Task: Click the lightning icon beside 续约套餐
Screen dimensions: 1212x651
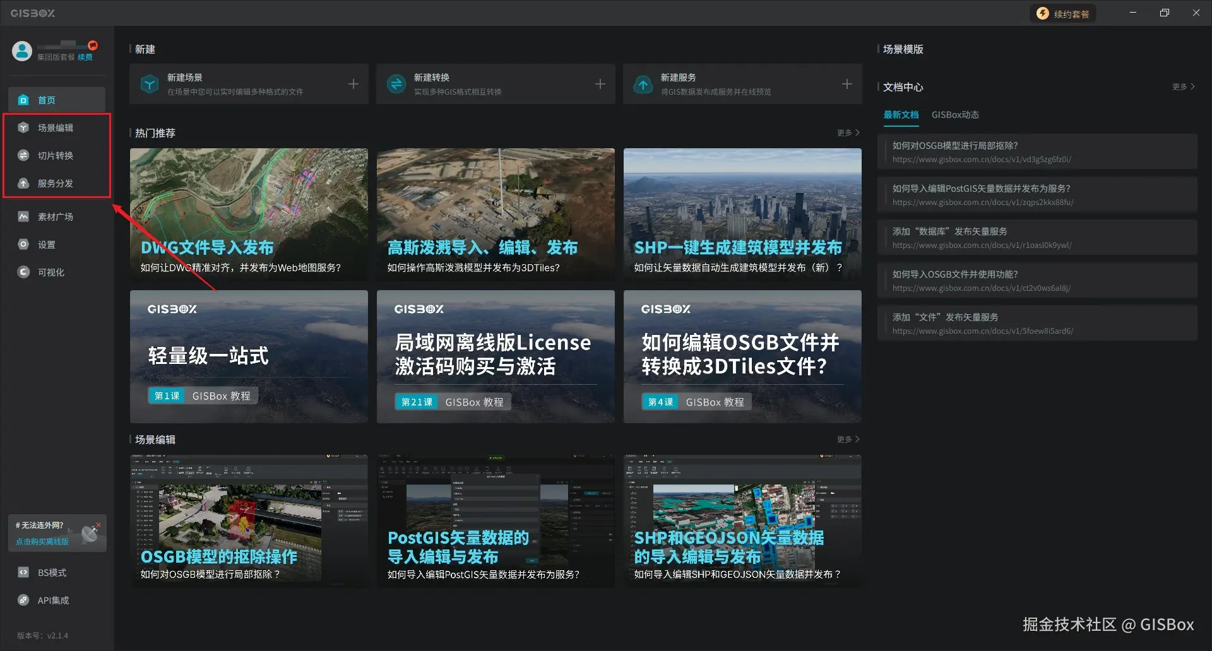Action: tap(1043, 14)
